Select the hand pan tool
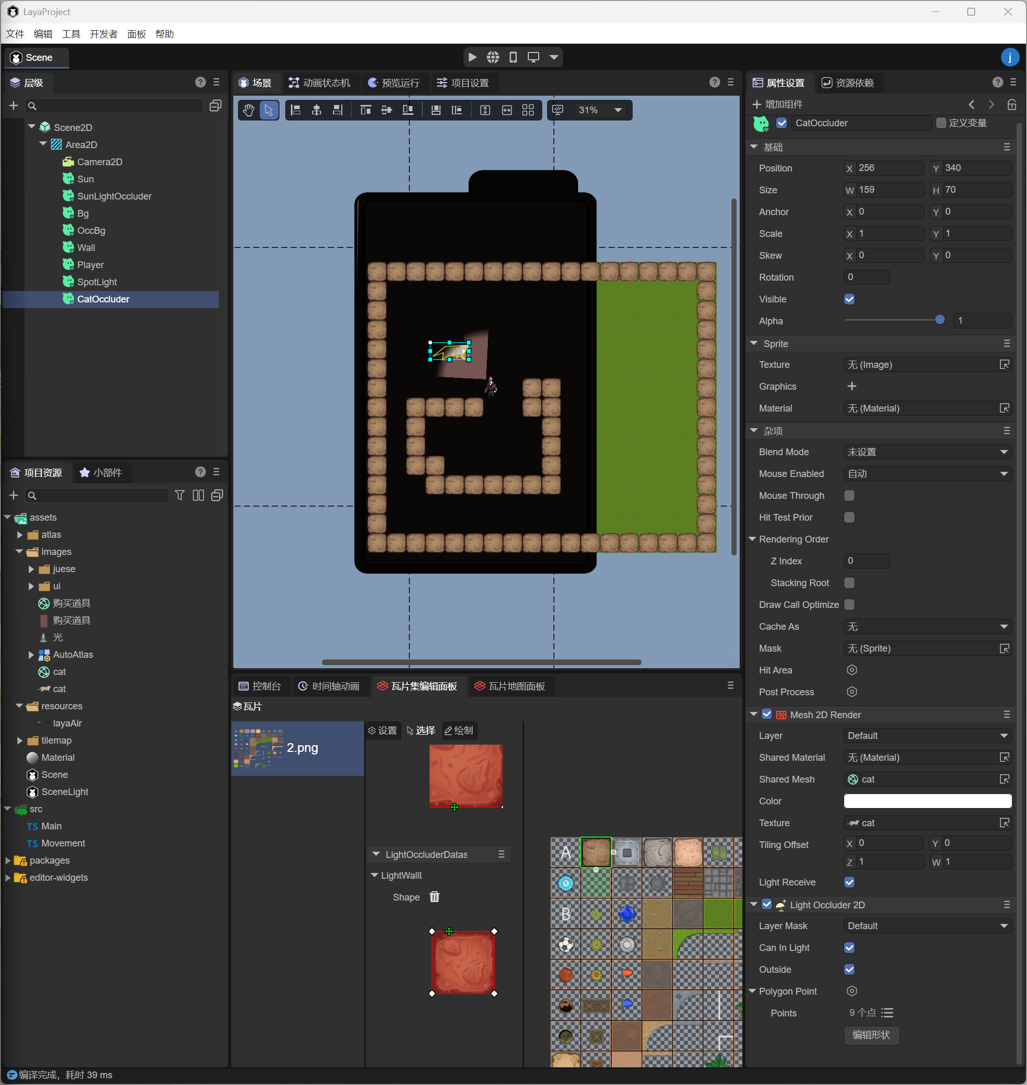This screenshot has width=1027, height=1085. click(x=248, y=110)
